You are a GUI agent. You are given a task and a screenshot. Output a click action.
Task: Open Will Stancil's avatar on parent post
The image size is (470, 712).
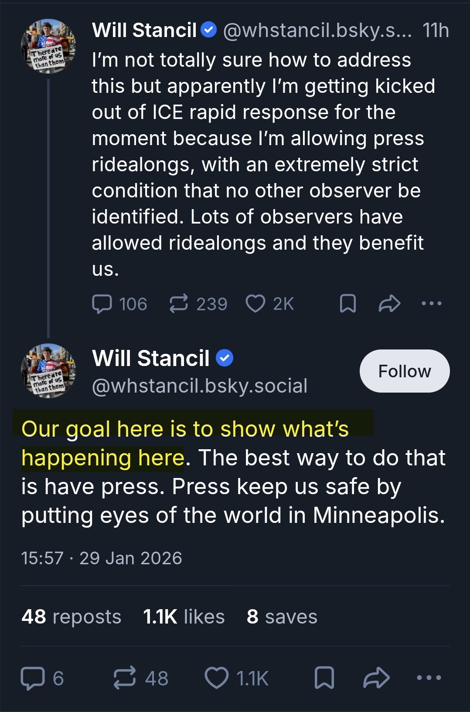pos(48,46)
